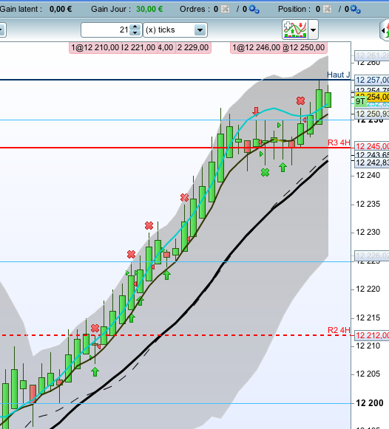Close all positions with Position X icon
Screen dimensions: 389x429
pyautogui.click(x=327, y=10)
